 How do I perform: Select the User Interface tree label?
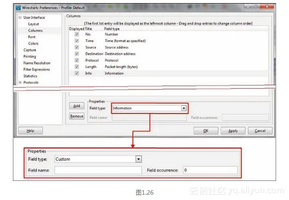pyautogui.click(x=34, y=17)
